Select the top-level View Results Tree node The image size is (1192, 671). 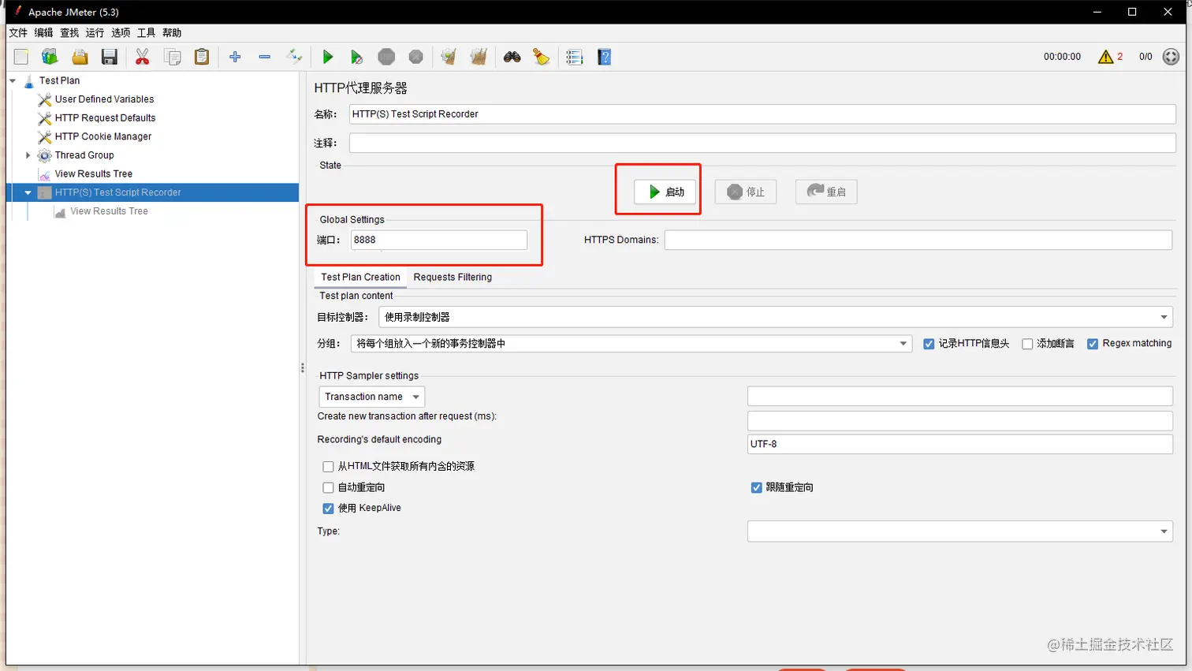93,174
